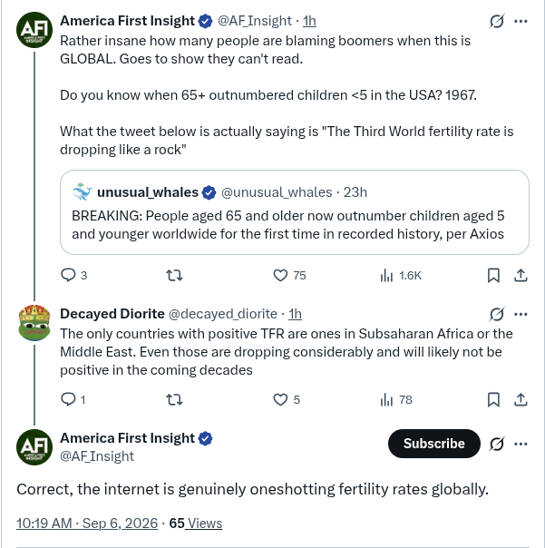545x548 pixels.
Task: Reply to America First Insight's top tweet
Action: 69,275
